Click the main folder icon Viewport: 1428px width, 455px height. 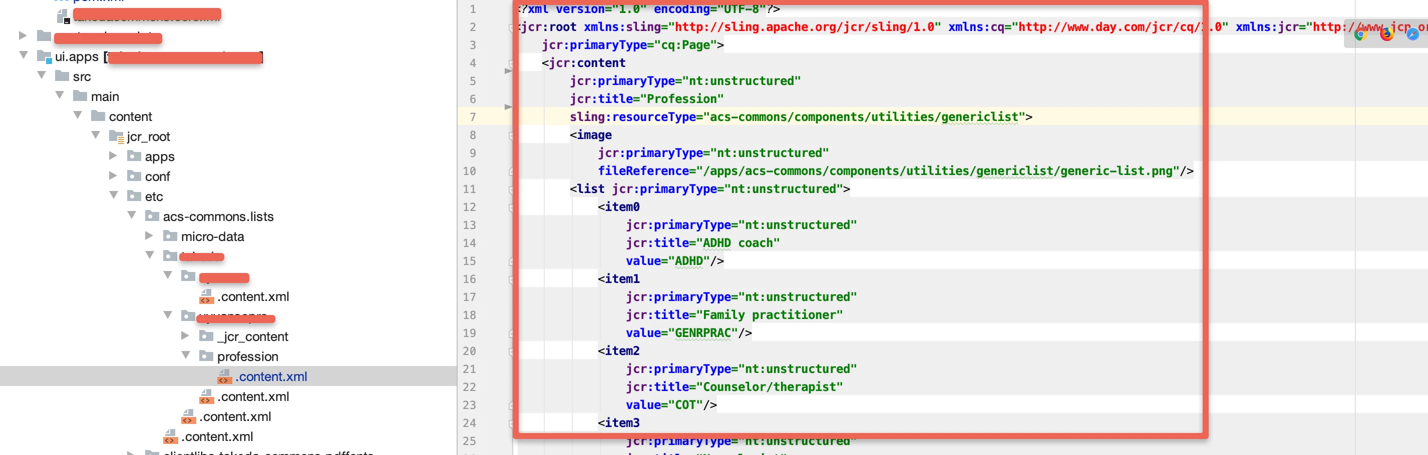click(80, 96)
